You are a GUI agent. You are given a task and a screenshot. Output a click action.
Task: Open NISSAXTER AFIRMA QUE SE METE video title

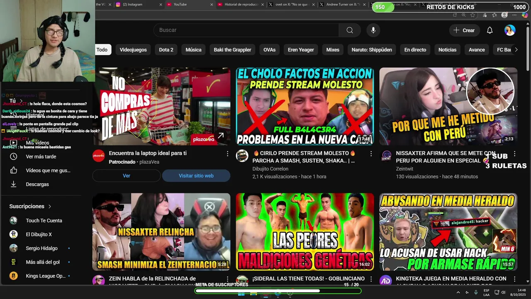pos(446,157)
